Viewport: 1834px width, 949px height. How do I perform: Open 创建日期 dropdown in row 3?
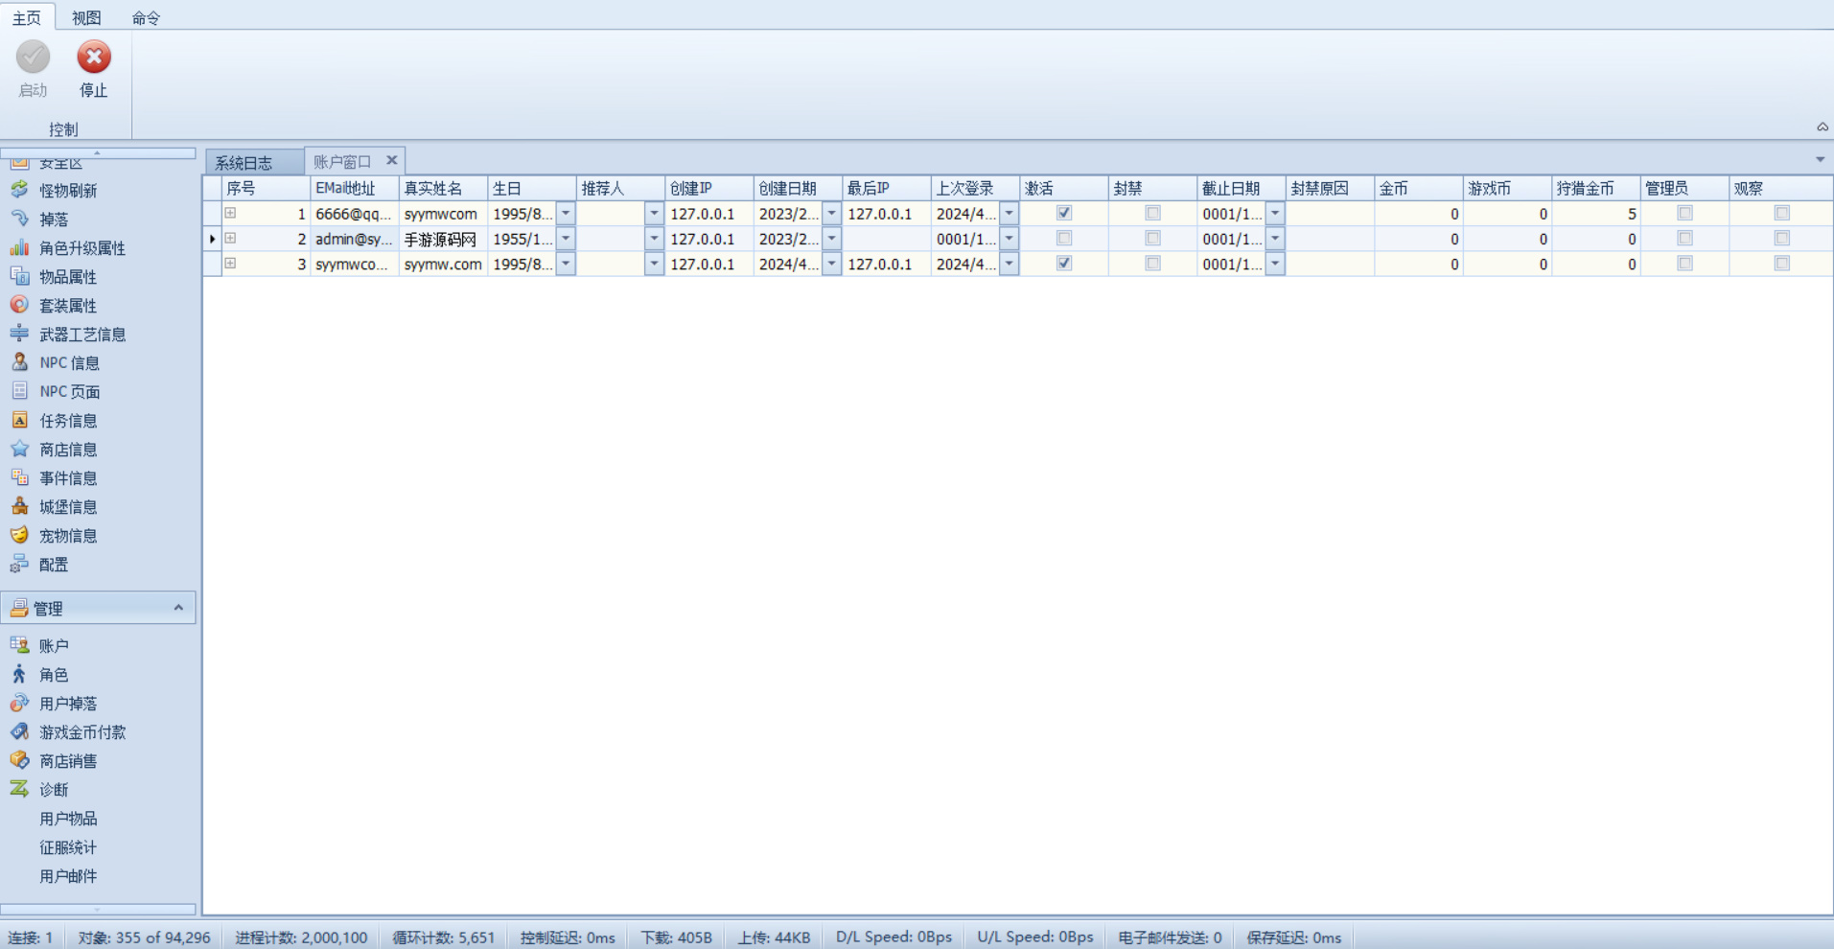pos(832,263)
